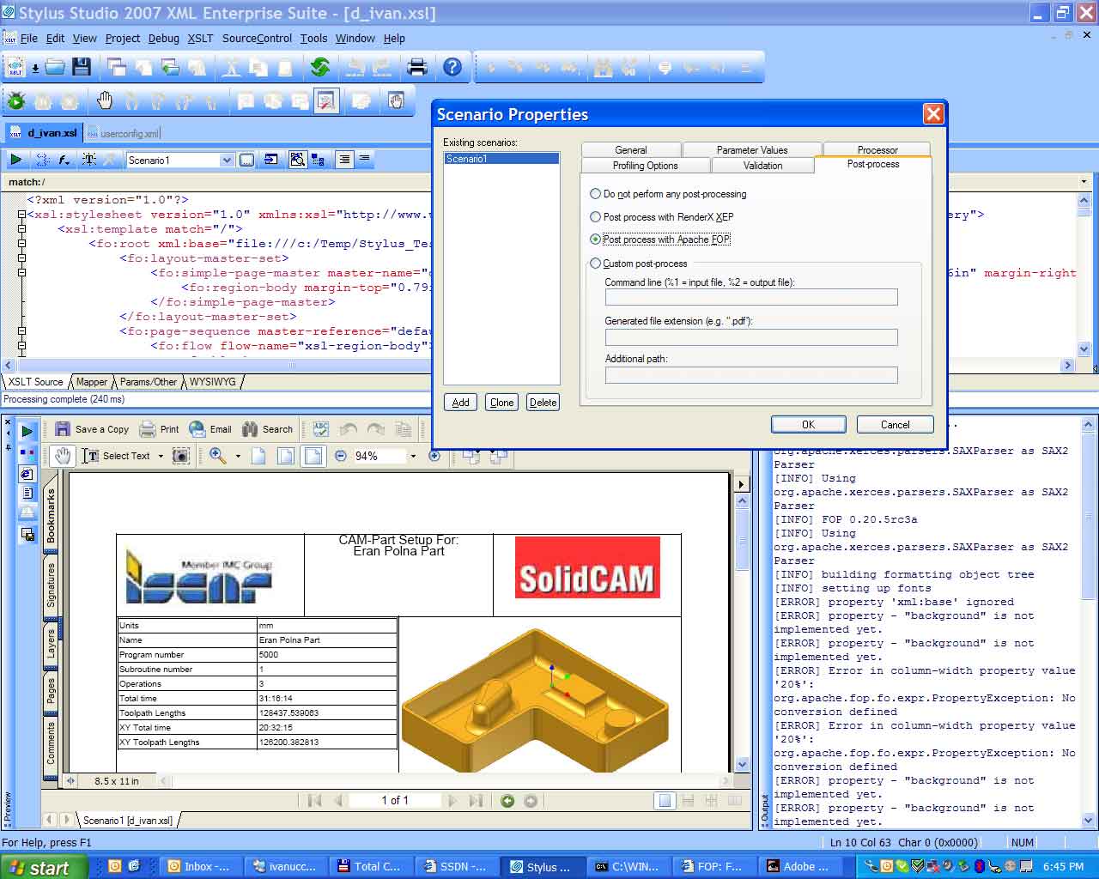Switch to the Profiling Options tab
This screenshot has width=1099, height=879.
[x=645, y=166]
